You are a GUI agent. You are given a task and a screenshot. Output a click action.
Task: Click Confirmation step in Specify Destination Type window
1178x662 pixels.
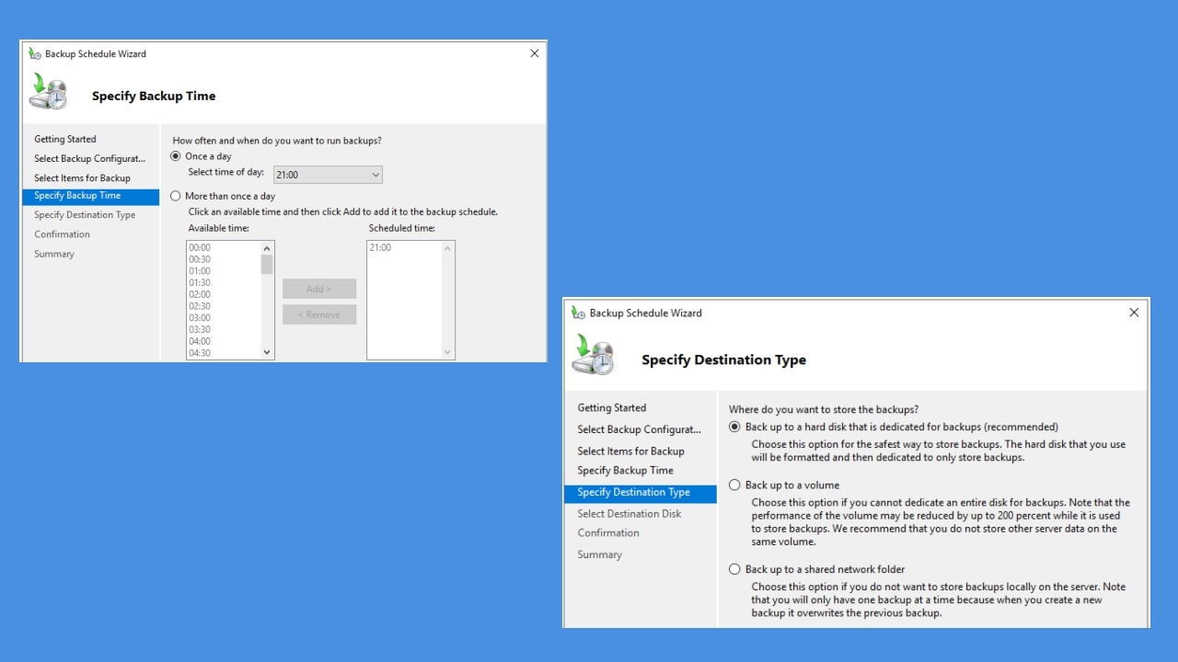coord(608,533)
